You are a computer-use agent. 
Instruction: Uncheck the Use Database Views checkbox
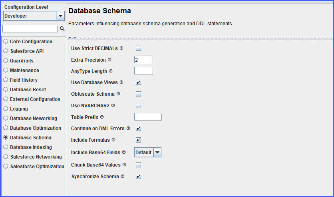point(139,82)
